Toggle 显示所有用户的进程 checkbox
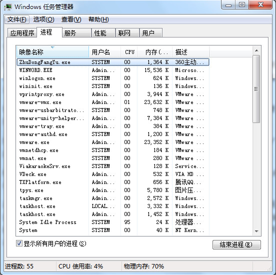 pos(19,243)
